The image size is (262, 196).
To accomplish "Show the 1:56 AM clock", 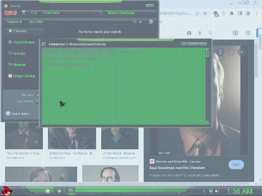I will coord(240,191).
